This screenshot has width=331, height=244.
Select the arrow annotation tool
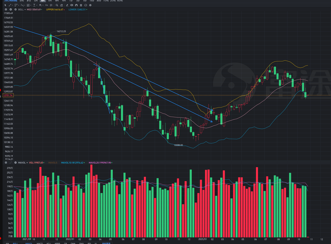(40, 5)
